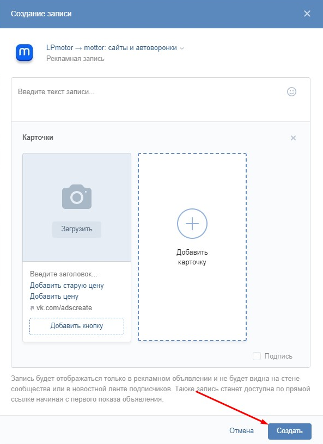Remove the Карточки section with its X
The image size is (323, 444).
tap(293, 138)
